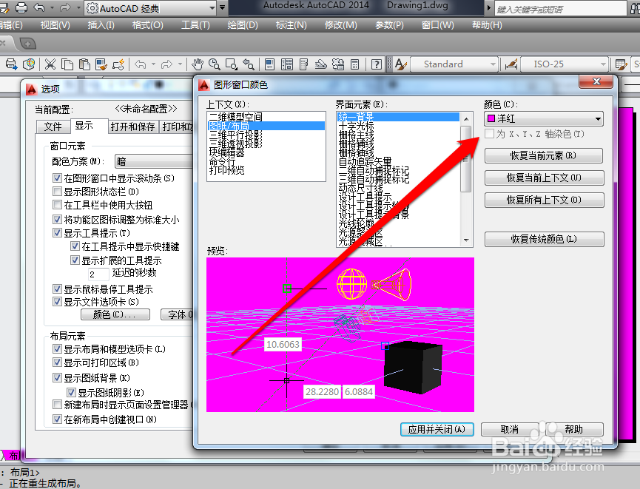Open the Block Editor lightning icon
This screenshot has width=640, height=489.
pyautogui.click(x=118, y=64)
